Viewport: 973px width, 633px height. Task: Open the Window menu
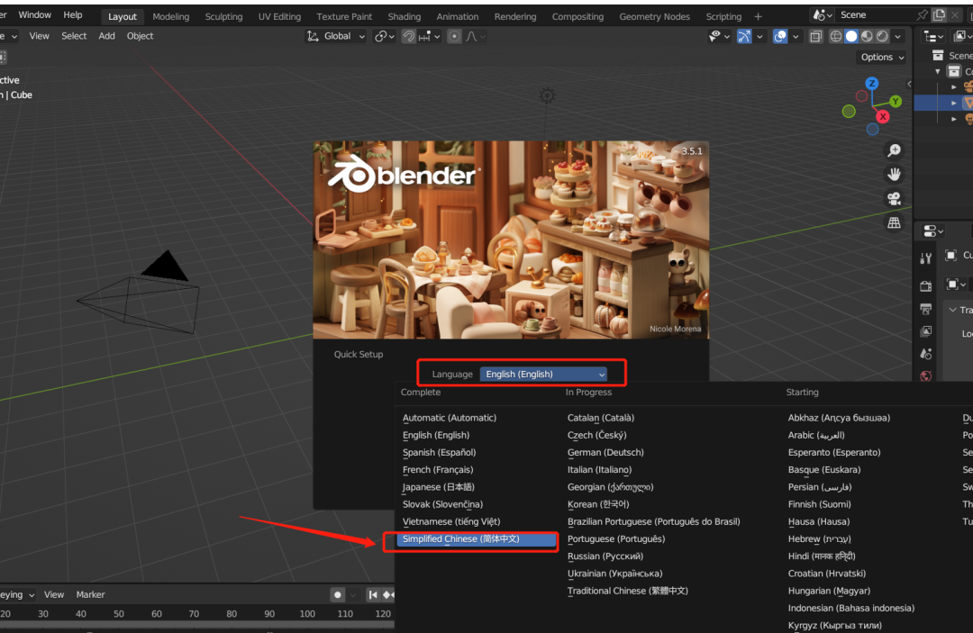pos(35,14)
